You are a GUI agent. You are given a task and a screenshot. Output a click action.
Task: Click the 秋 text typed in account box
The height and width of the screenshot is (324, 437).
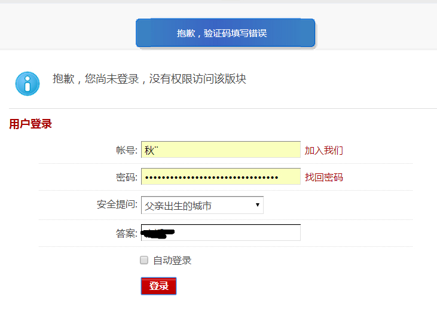[x=149, y=150]
